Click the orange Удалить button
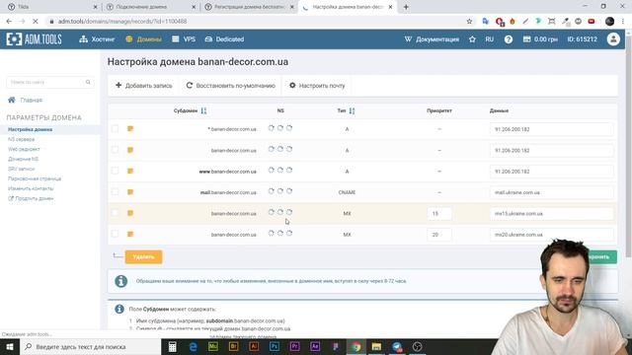The height and width of the screenshot is (355, 632). click(143, 256)
